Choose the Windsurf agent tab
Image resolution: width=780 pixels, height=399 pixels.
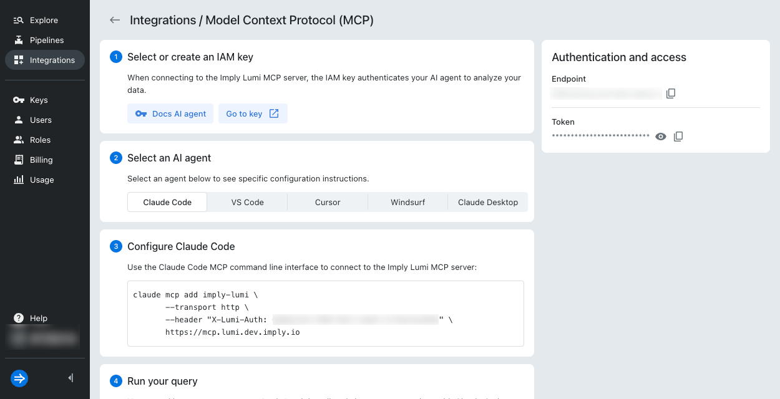[407, 202]
